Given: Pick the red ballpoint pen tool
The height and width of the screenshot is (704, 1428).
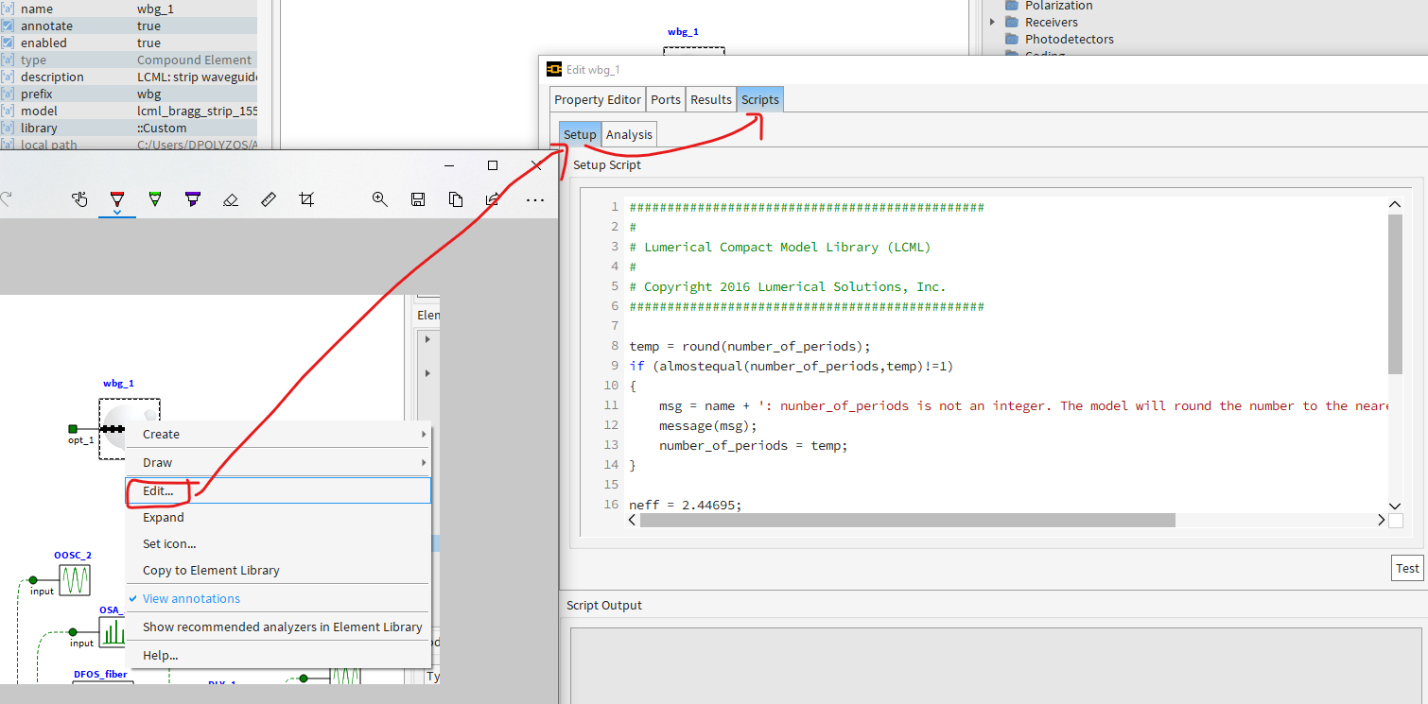Looking at the screenshot, I should (117, 198).
